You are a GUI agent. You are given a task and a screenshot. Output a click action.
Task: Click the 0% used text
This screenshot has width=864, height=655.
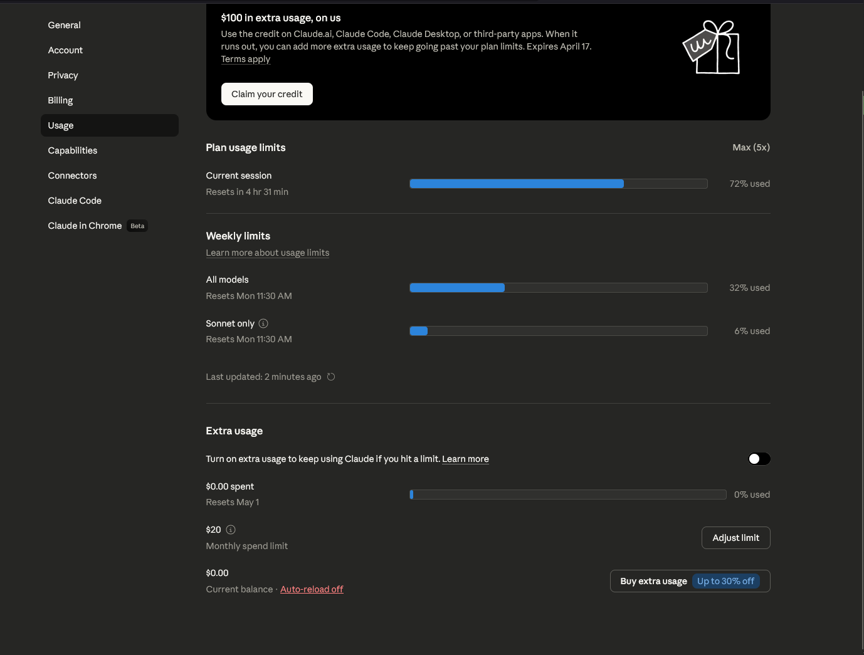tap(752, 495)
